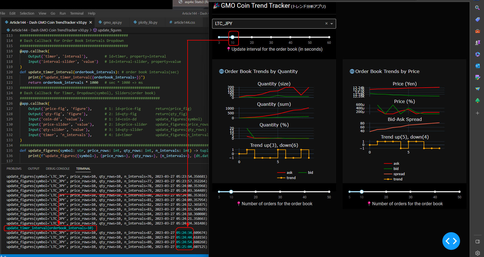Switch to OUTPUT panel tab
This screenshot has width=484, height=257.
click(34, 169)
